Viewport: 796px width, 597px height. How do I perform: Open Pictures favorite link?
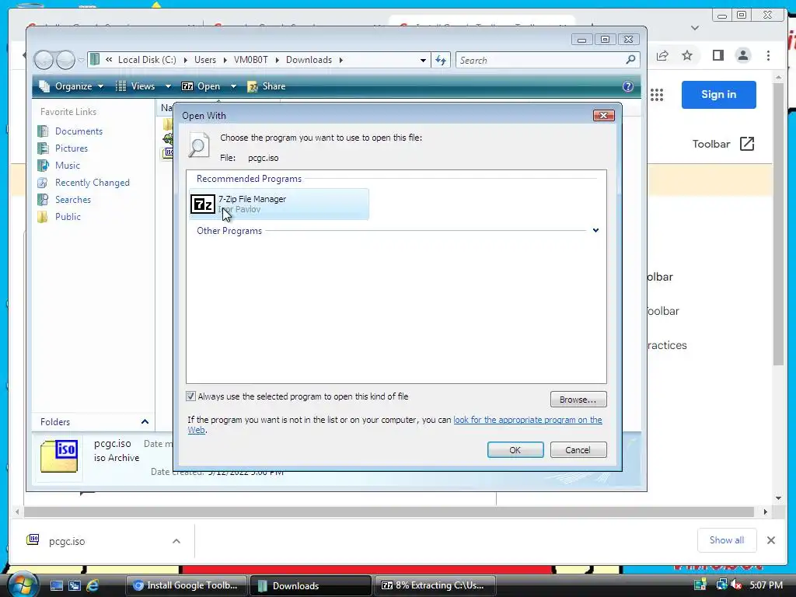pyautogui.click(x=71, y=148)
